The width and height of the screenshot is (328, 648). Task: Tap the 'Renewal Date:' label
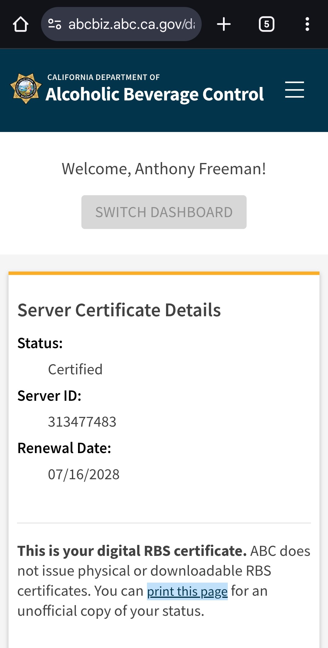pyautogui.click(x=64, y=448)
